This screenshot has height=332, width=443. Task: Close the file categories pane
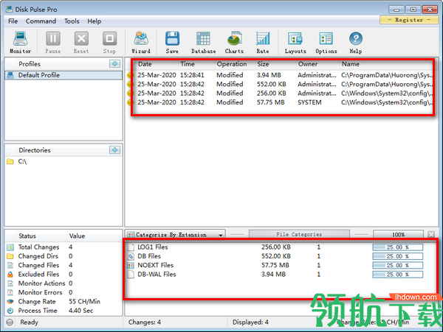(x=431, y=234)
